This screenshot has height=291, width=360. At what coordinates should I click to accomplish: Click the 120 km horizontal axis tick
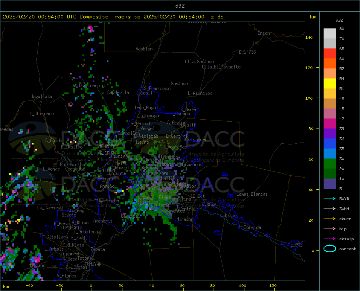[273, 286]
